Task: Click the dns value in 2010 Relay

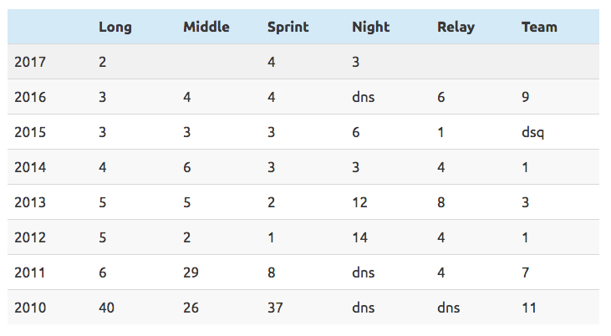Action: pos(448,308)
